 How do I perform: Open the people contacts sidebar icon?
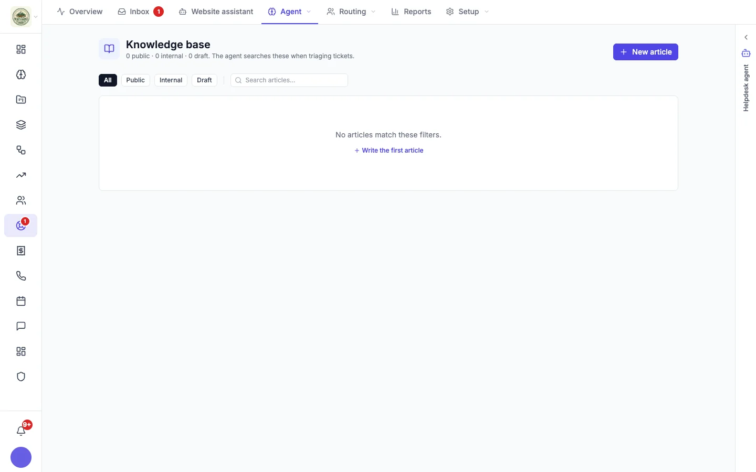click(x=21, y=200)
